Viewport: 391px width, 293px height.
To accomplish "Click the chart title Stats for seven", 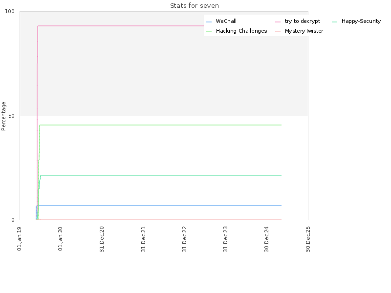I will pos(195,6).
